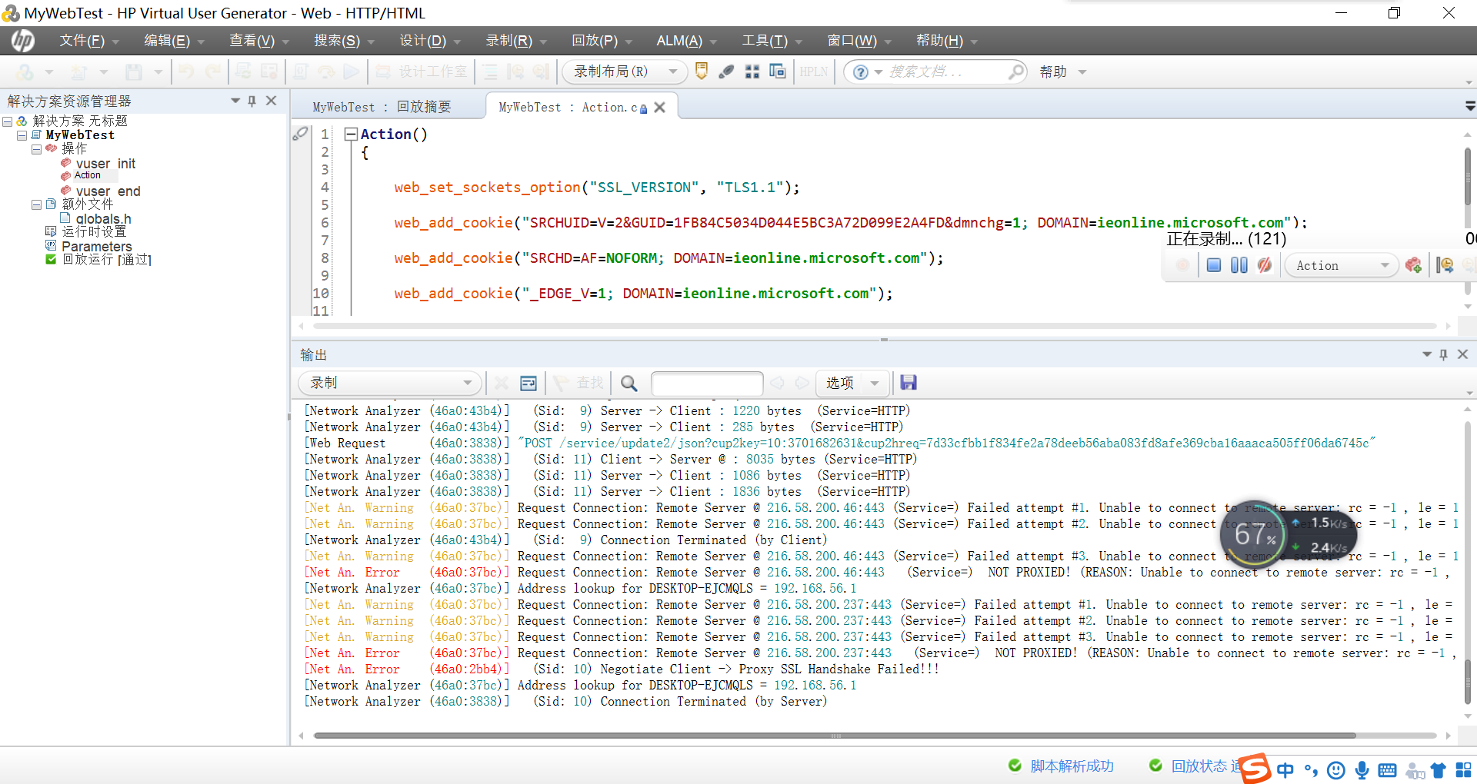The width and height of the screenshot is (1477, 784).
Task: Click the 脚本解析成功 status message
Action: click(x=1072, y=766)
